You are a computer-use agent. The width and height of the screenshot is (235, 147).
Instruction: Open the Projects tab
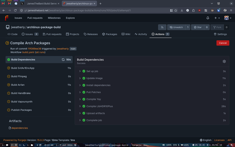[73, 34]
